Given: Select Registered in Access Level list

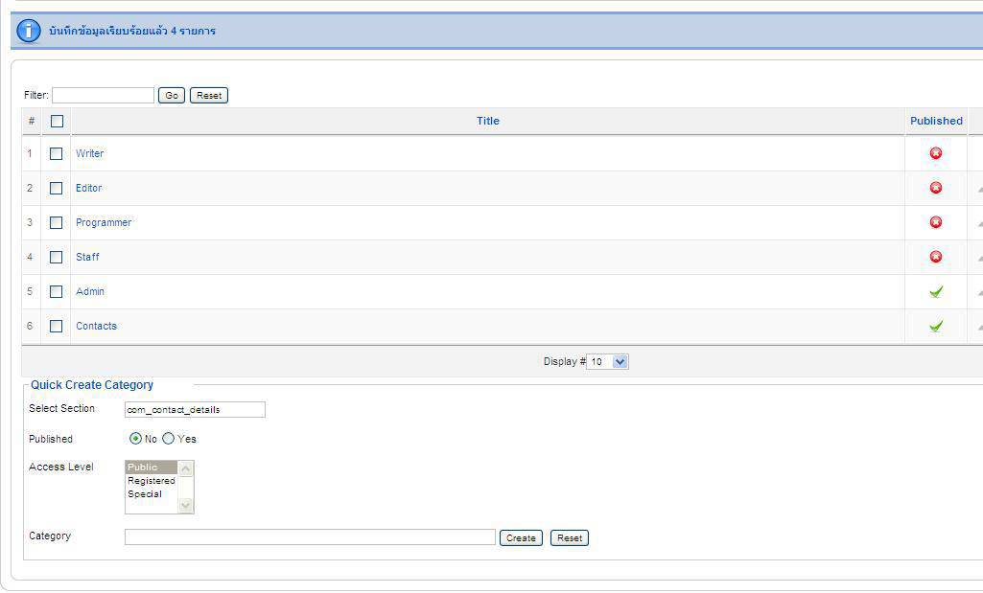Looking at the screenshot, I should (x=152, y=480).
